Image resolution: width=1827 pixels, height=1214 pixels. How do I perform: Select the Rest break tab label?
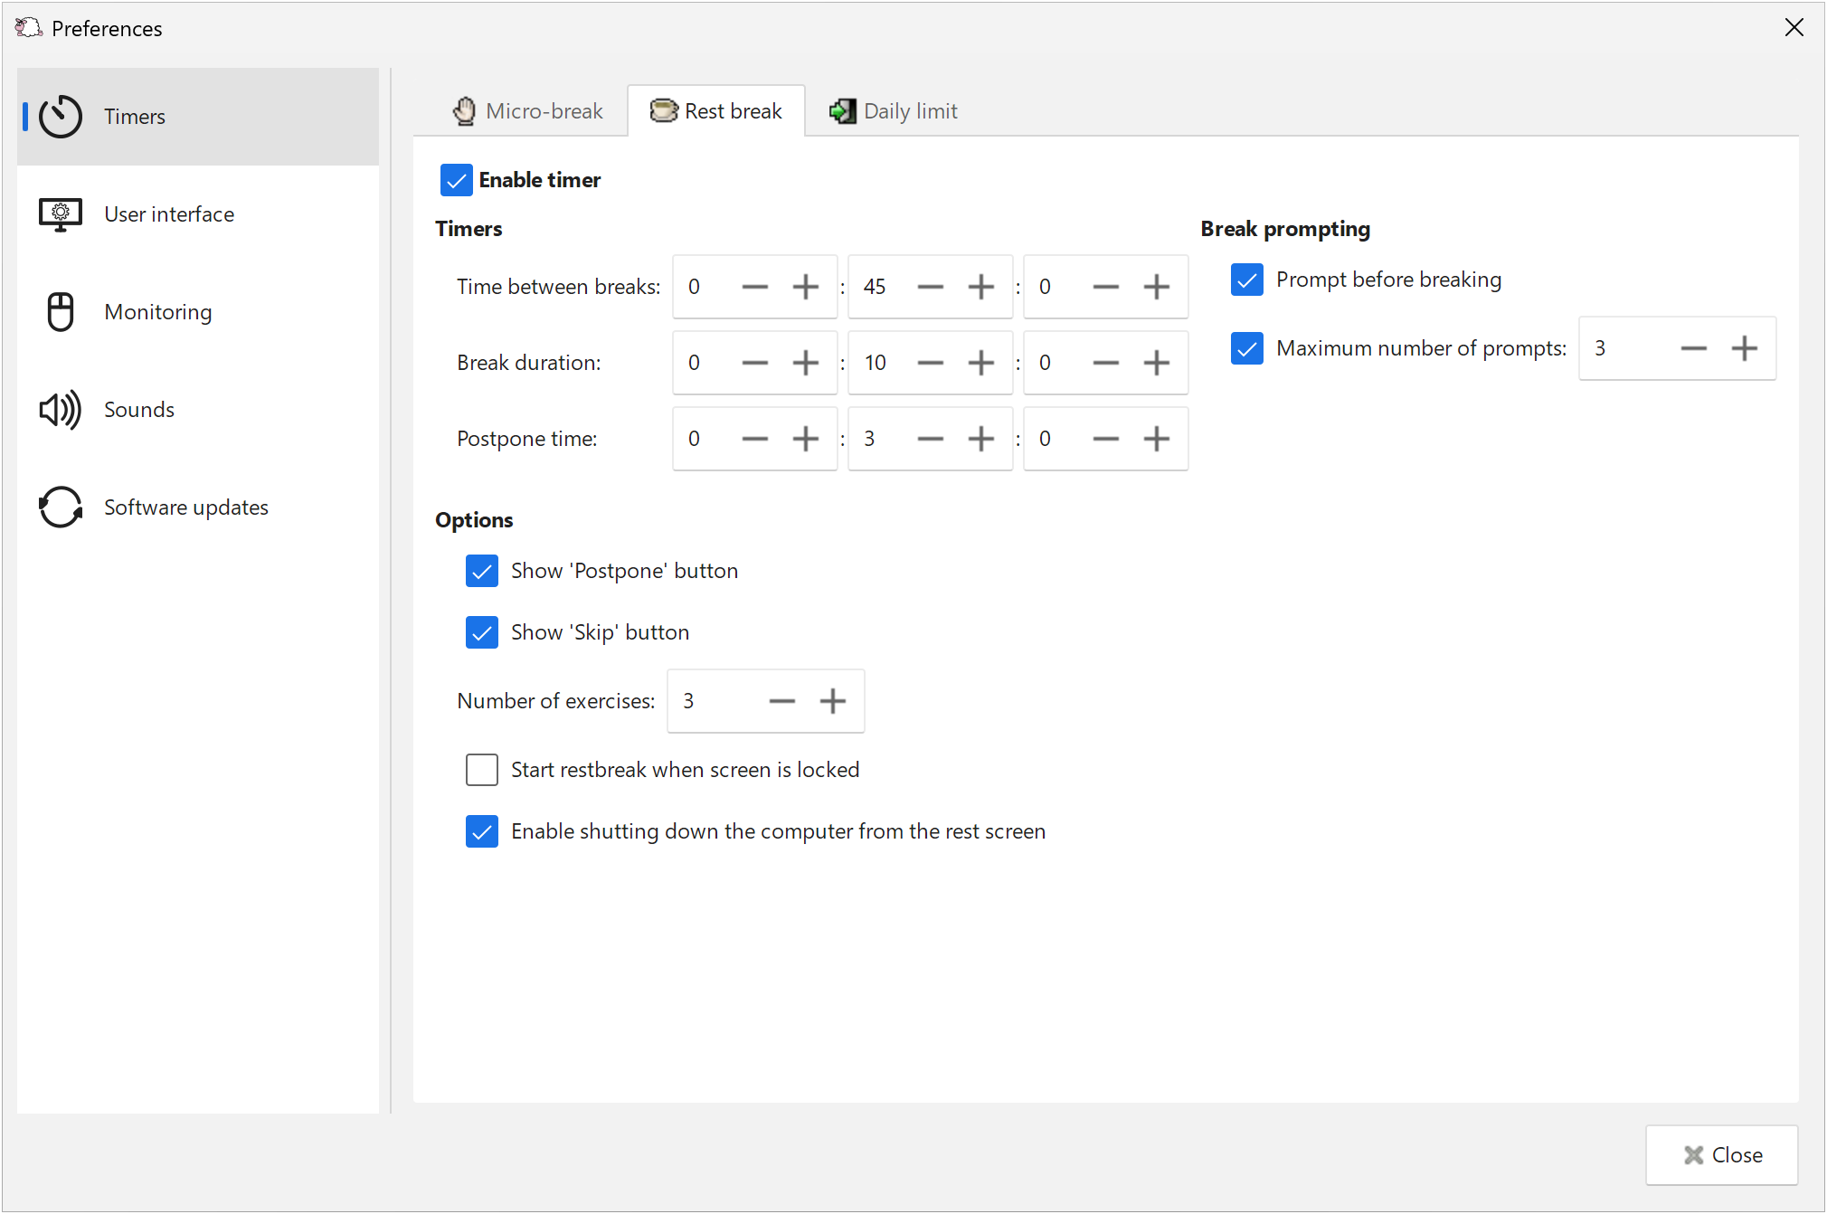tap(733, 111)
